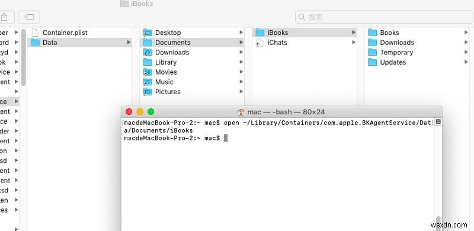Click the Terminal command prompt cursor line
Viewport: 474px width, 231px height.
[x=175, y=138]
